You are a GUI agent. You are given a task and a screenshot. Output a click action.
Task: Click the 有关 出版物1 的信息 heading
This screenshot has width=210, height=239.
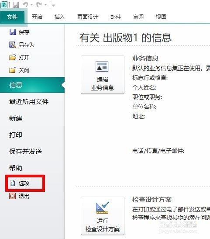tap(125, 38)
